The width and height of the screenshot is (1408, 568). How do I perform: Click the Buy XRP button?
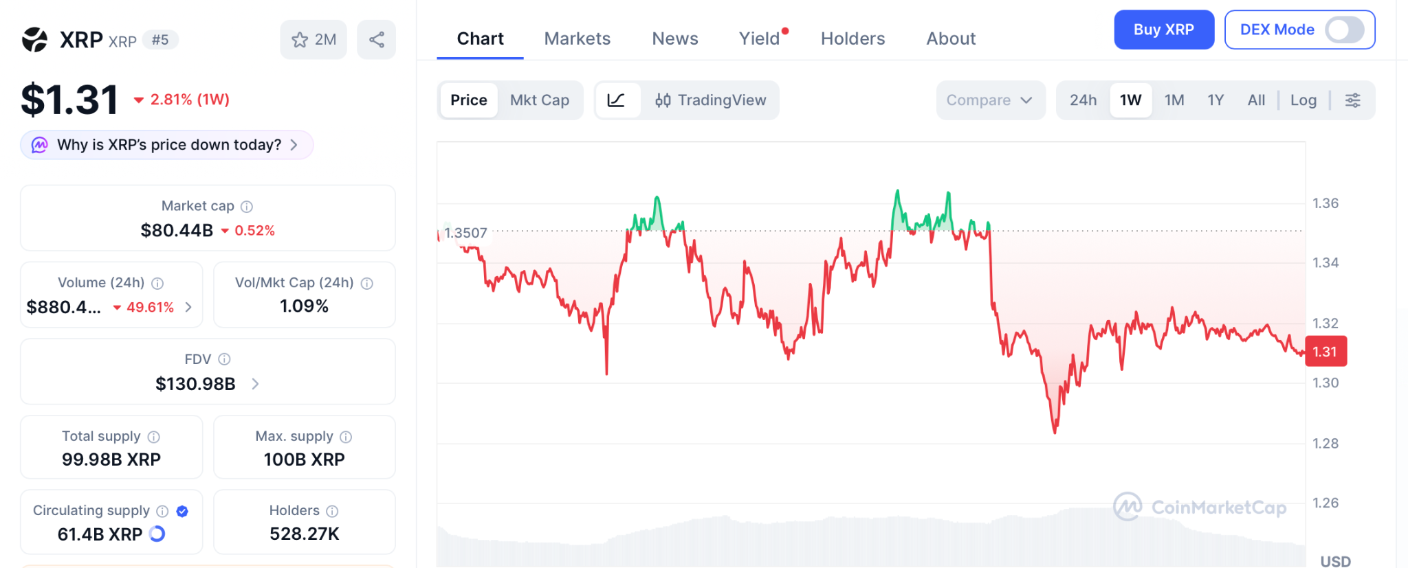click(x=1164, y=30)
